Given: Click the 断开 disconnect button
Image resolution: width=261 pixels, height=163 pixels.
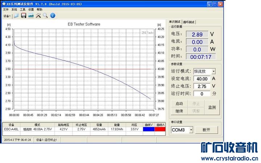Looking at the screenshot, I should pos(206,130).
